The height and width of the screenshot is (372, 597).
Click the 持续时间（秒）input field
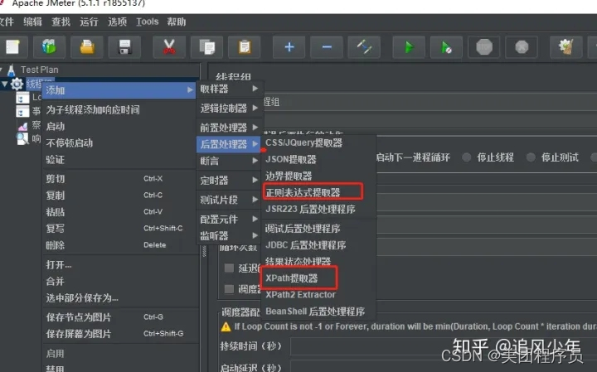click(444, 346)
